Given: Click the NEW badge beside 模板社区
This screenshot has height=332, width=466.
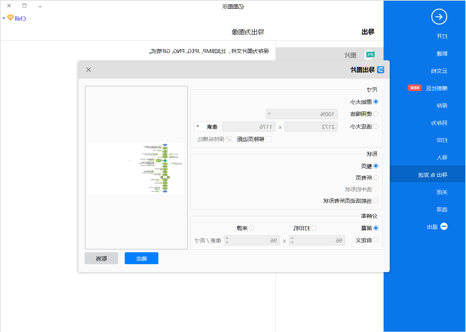Looking at the screenshot, I should (414, 88).
